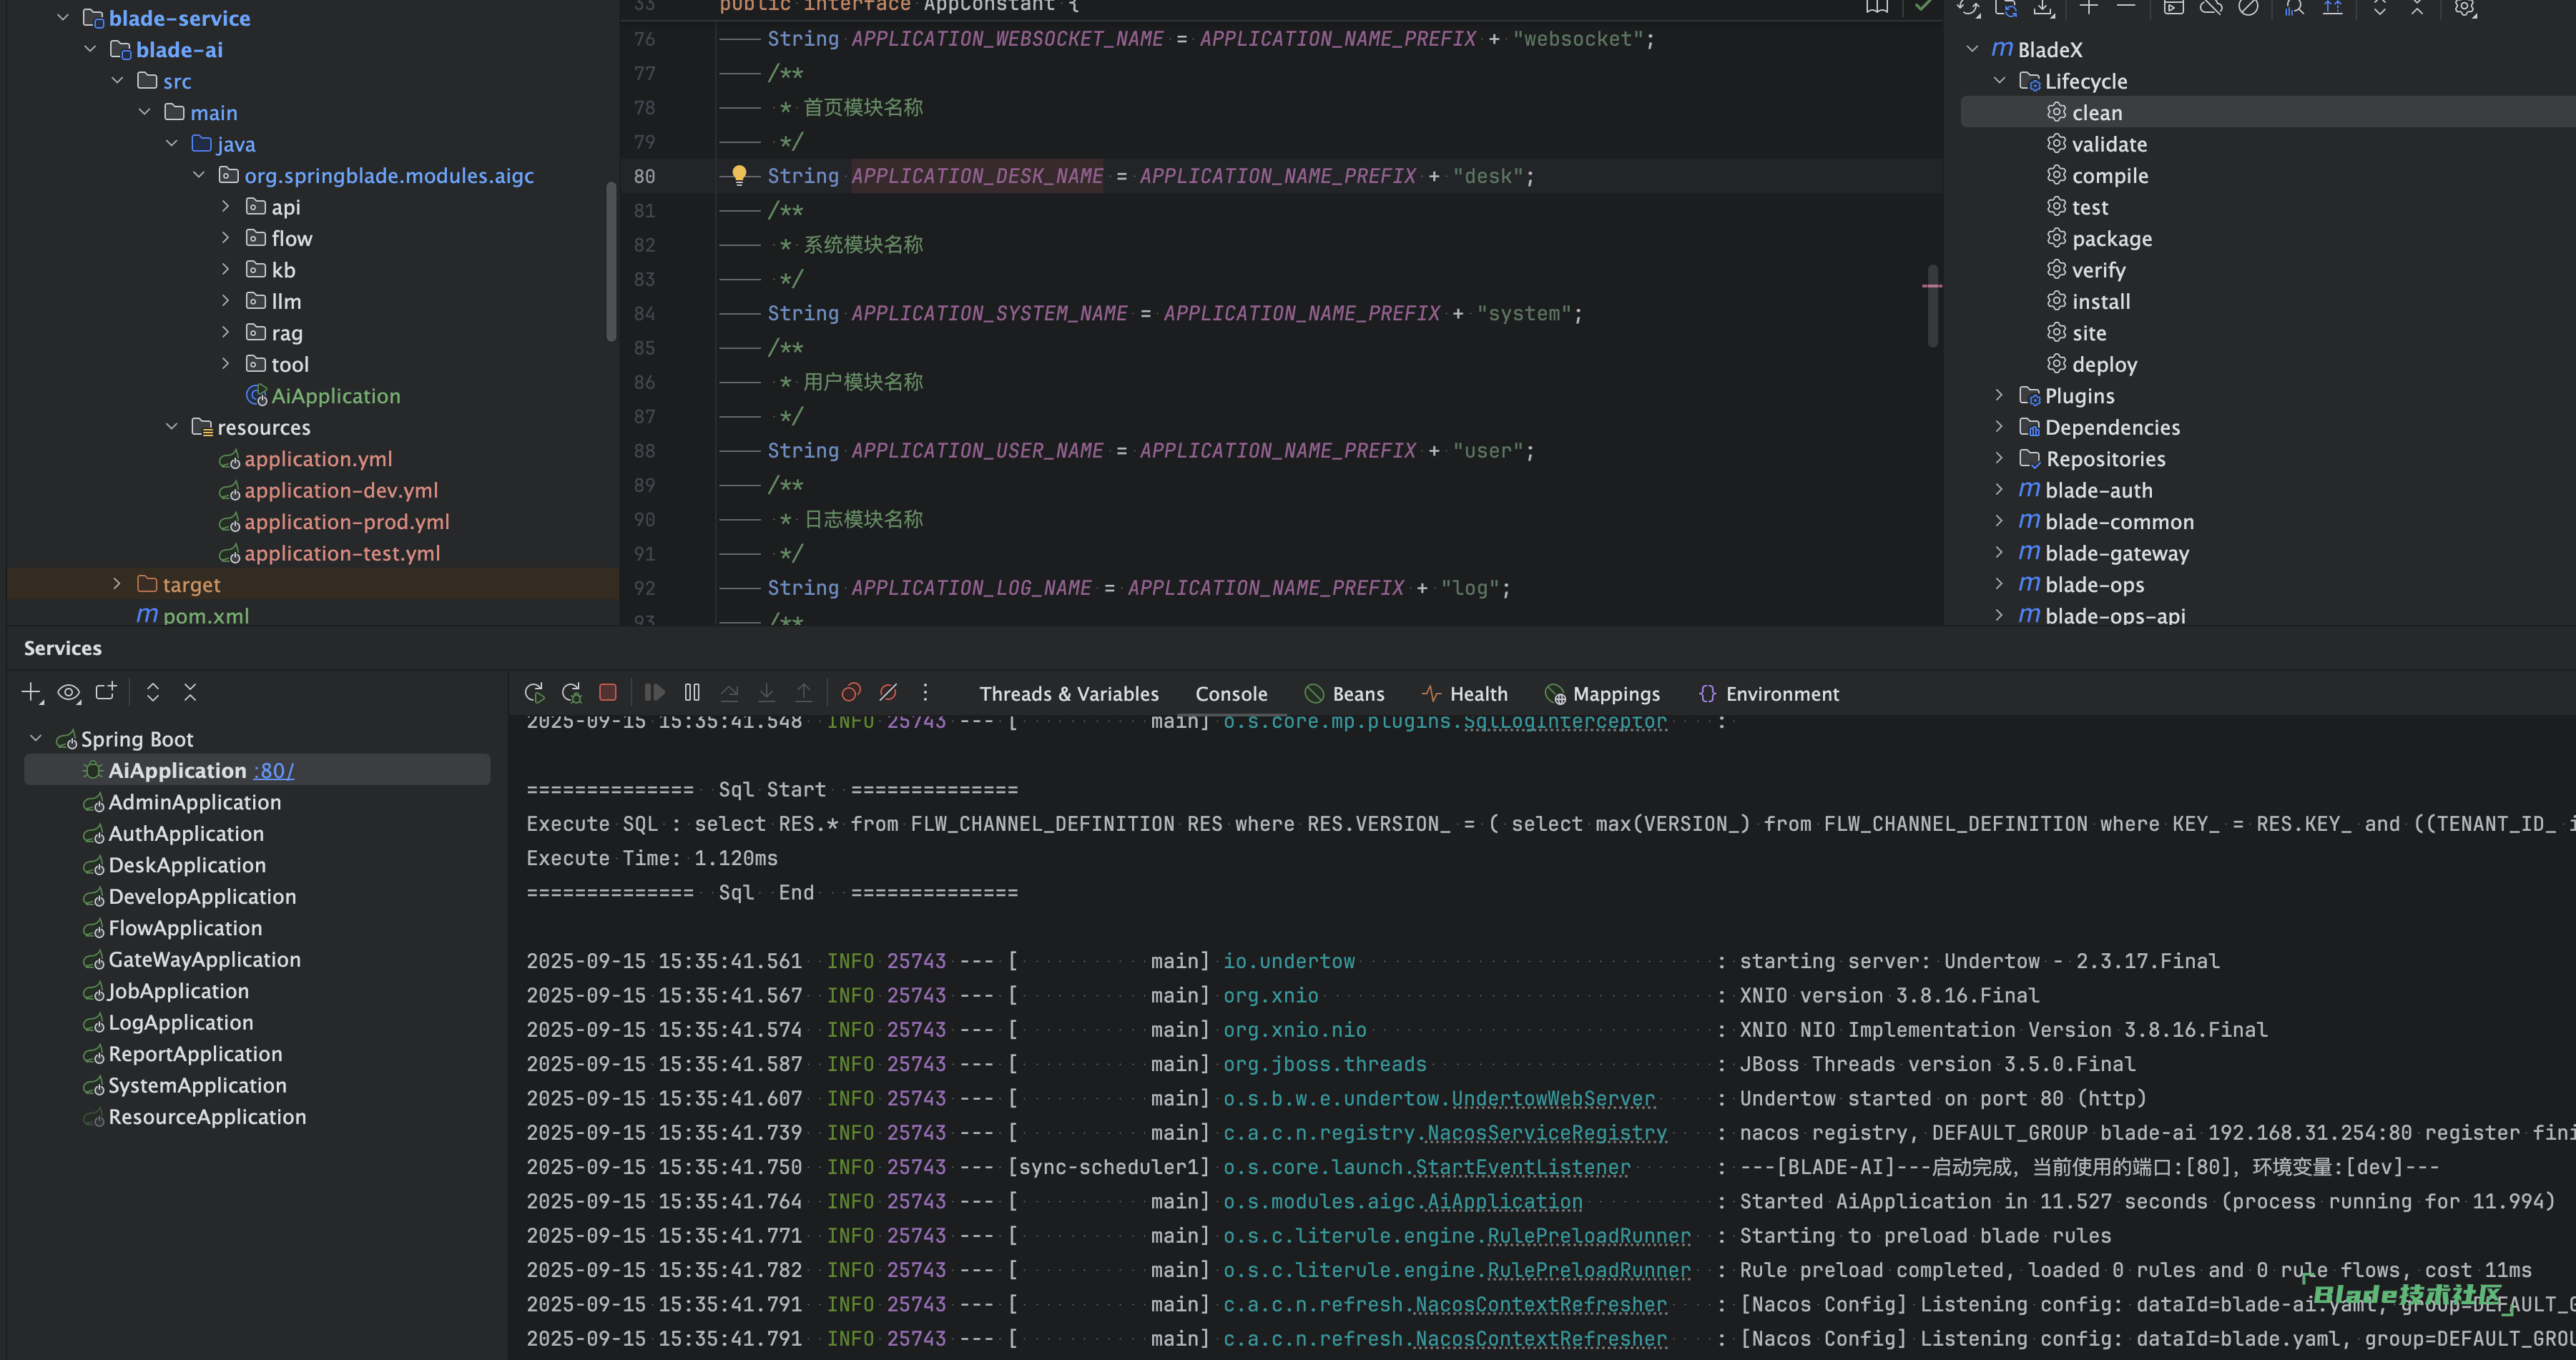Click the Maven reload projects icon
The height and width of the screenshot is (1360, 2576).
coord(1969,8)
